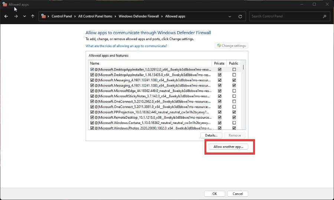Enable Public for MicrosoftEdge_44.18362.449.0
Screen dimensions: 334x200
(x=234, y=91)
